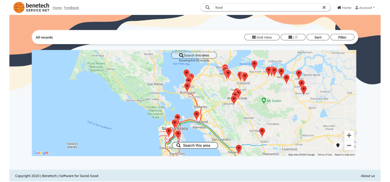
Task: Select the map marker near Dublin and San Ramon
Action: point(262,133)
